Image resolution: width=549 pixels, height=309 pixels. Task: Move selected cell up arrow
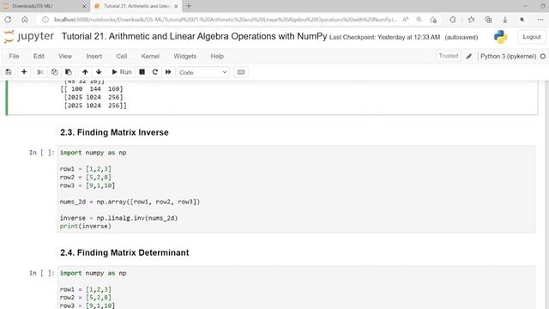pyautogui.click(x=85, y=72)
